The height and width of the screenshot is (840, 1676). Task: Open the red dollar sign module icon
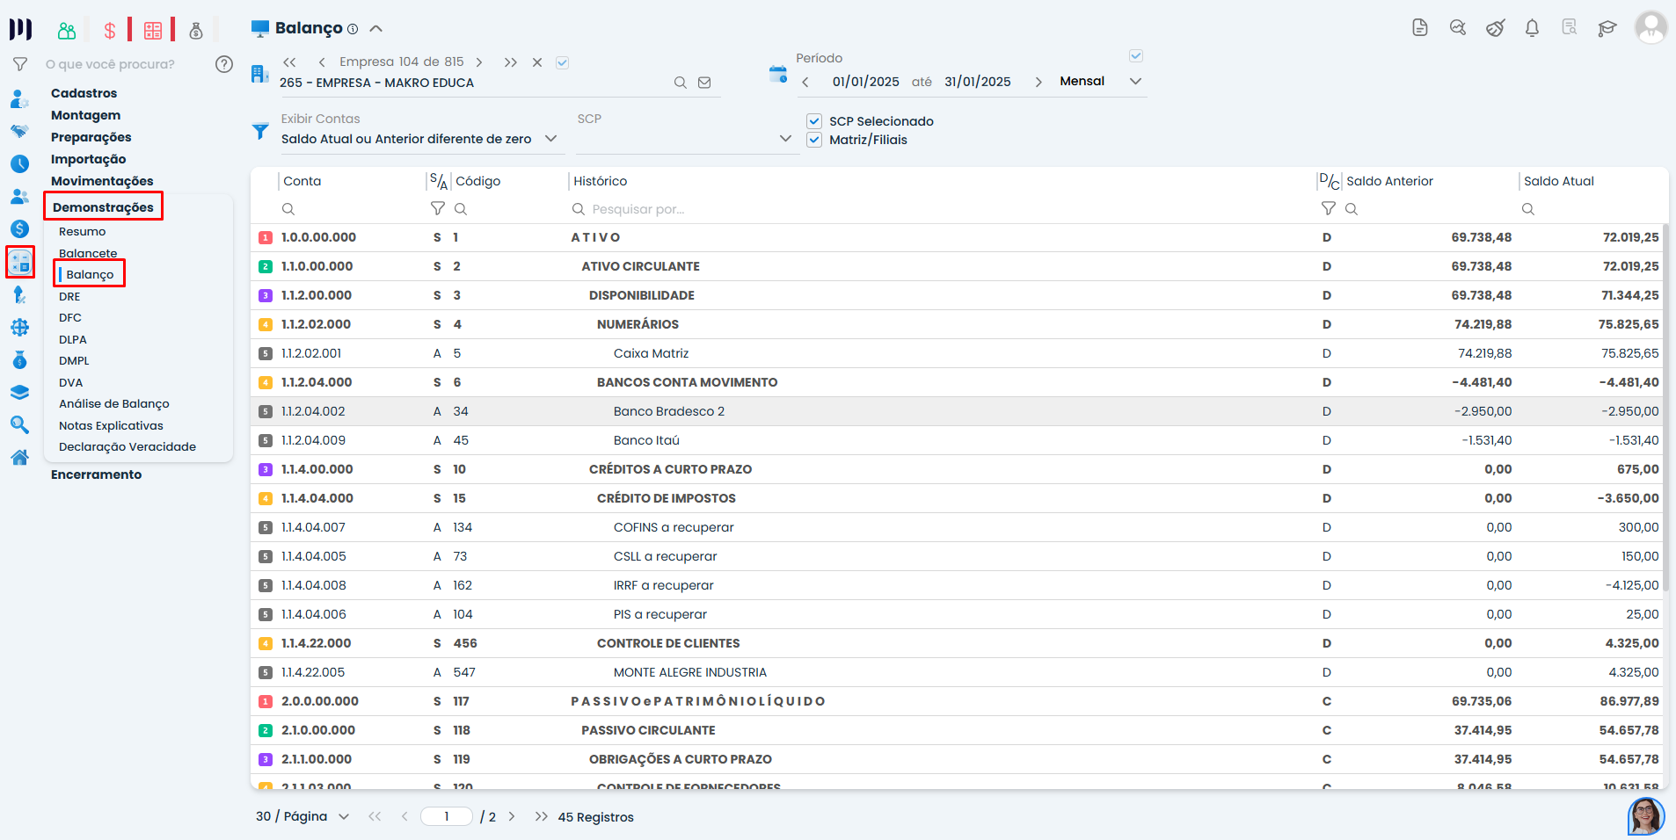(x=110, y=31)
